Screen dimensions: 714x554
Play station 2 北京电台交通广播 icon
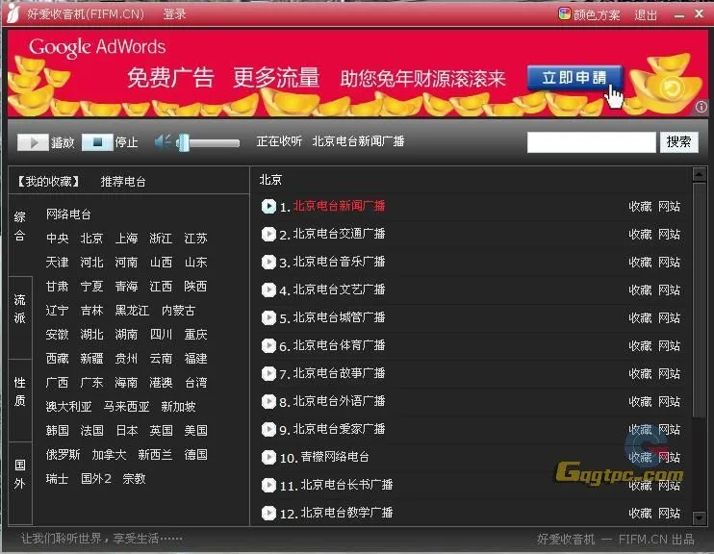268,234
